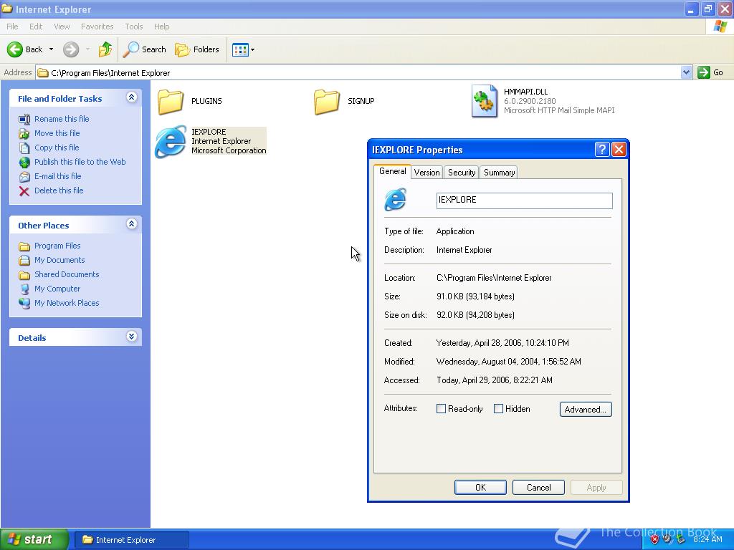Open the Back button history dropdown arrow
734x550 pixels.
click(x=51, y=49)
